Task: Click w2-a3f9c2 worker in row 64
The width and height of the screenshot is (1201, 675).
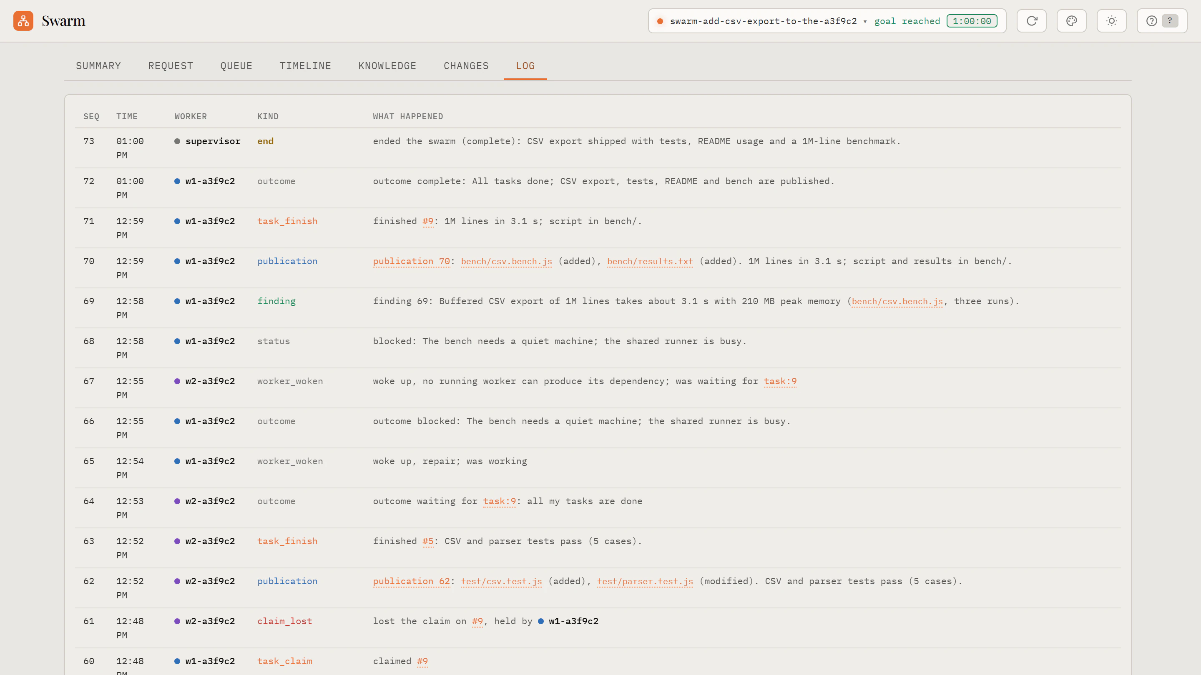Action: [205, 501]
